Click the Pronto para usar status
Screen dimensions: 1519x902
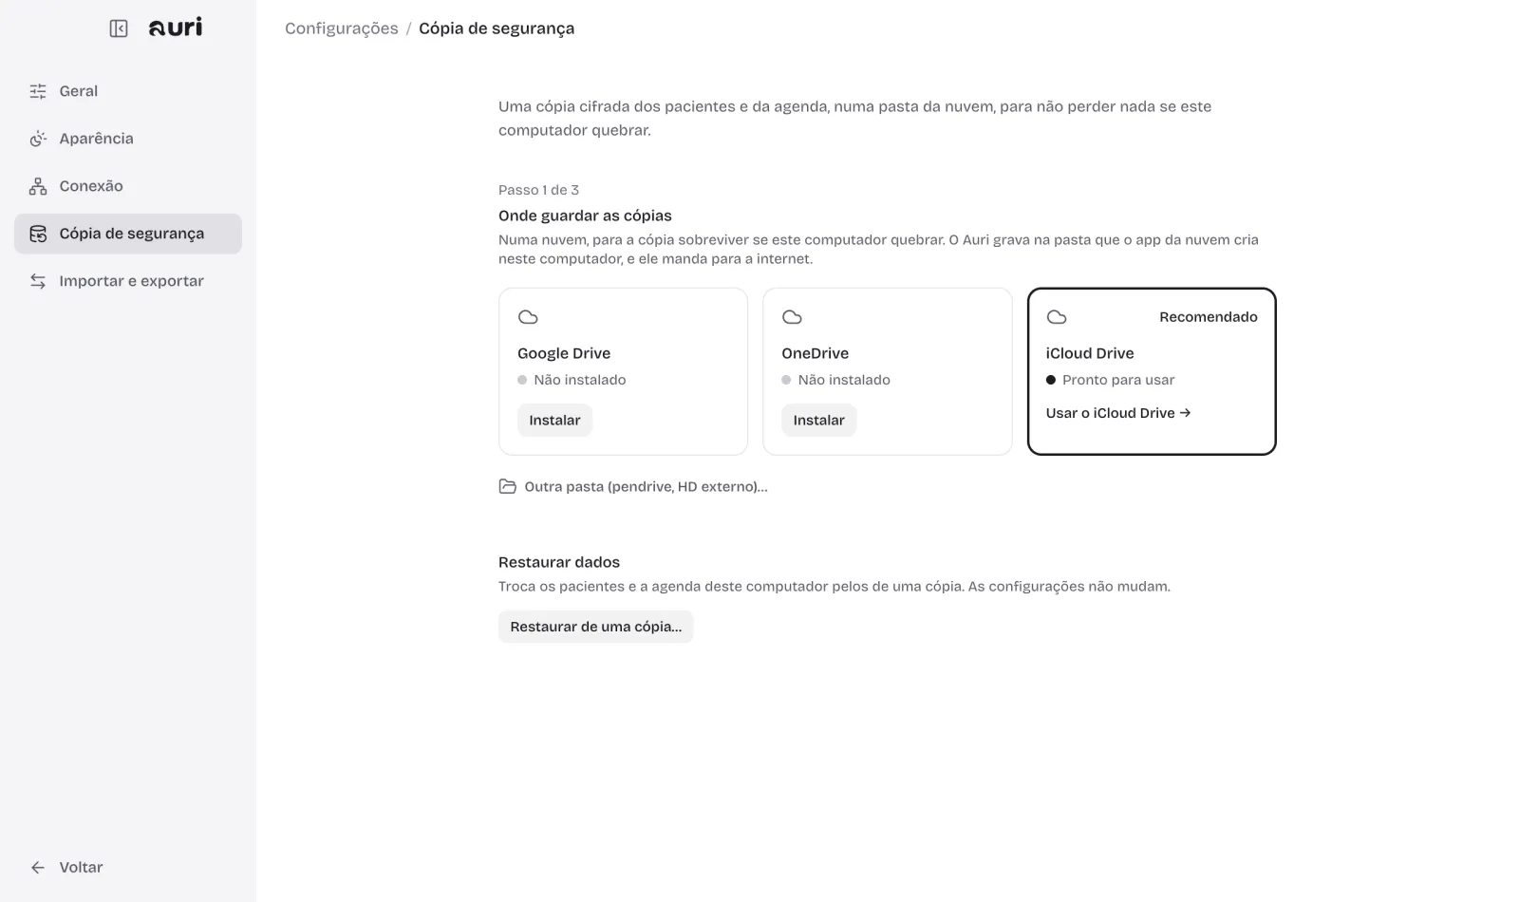tap(1110, 380)
